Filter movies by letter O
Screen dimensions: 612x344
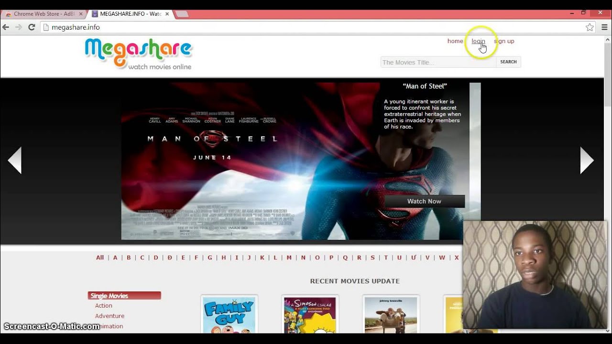317,258
